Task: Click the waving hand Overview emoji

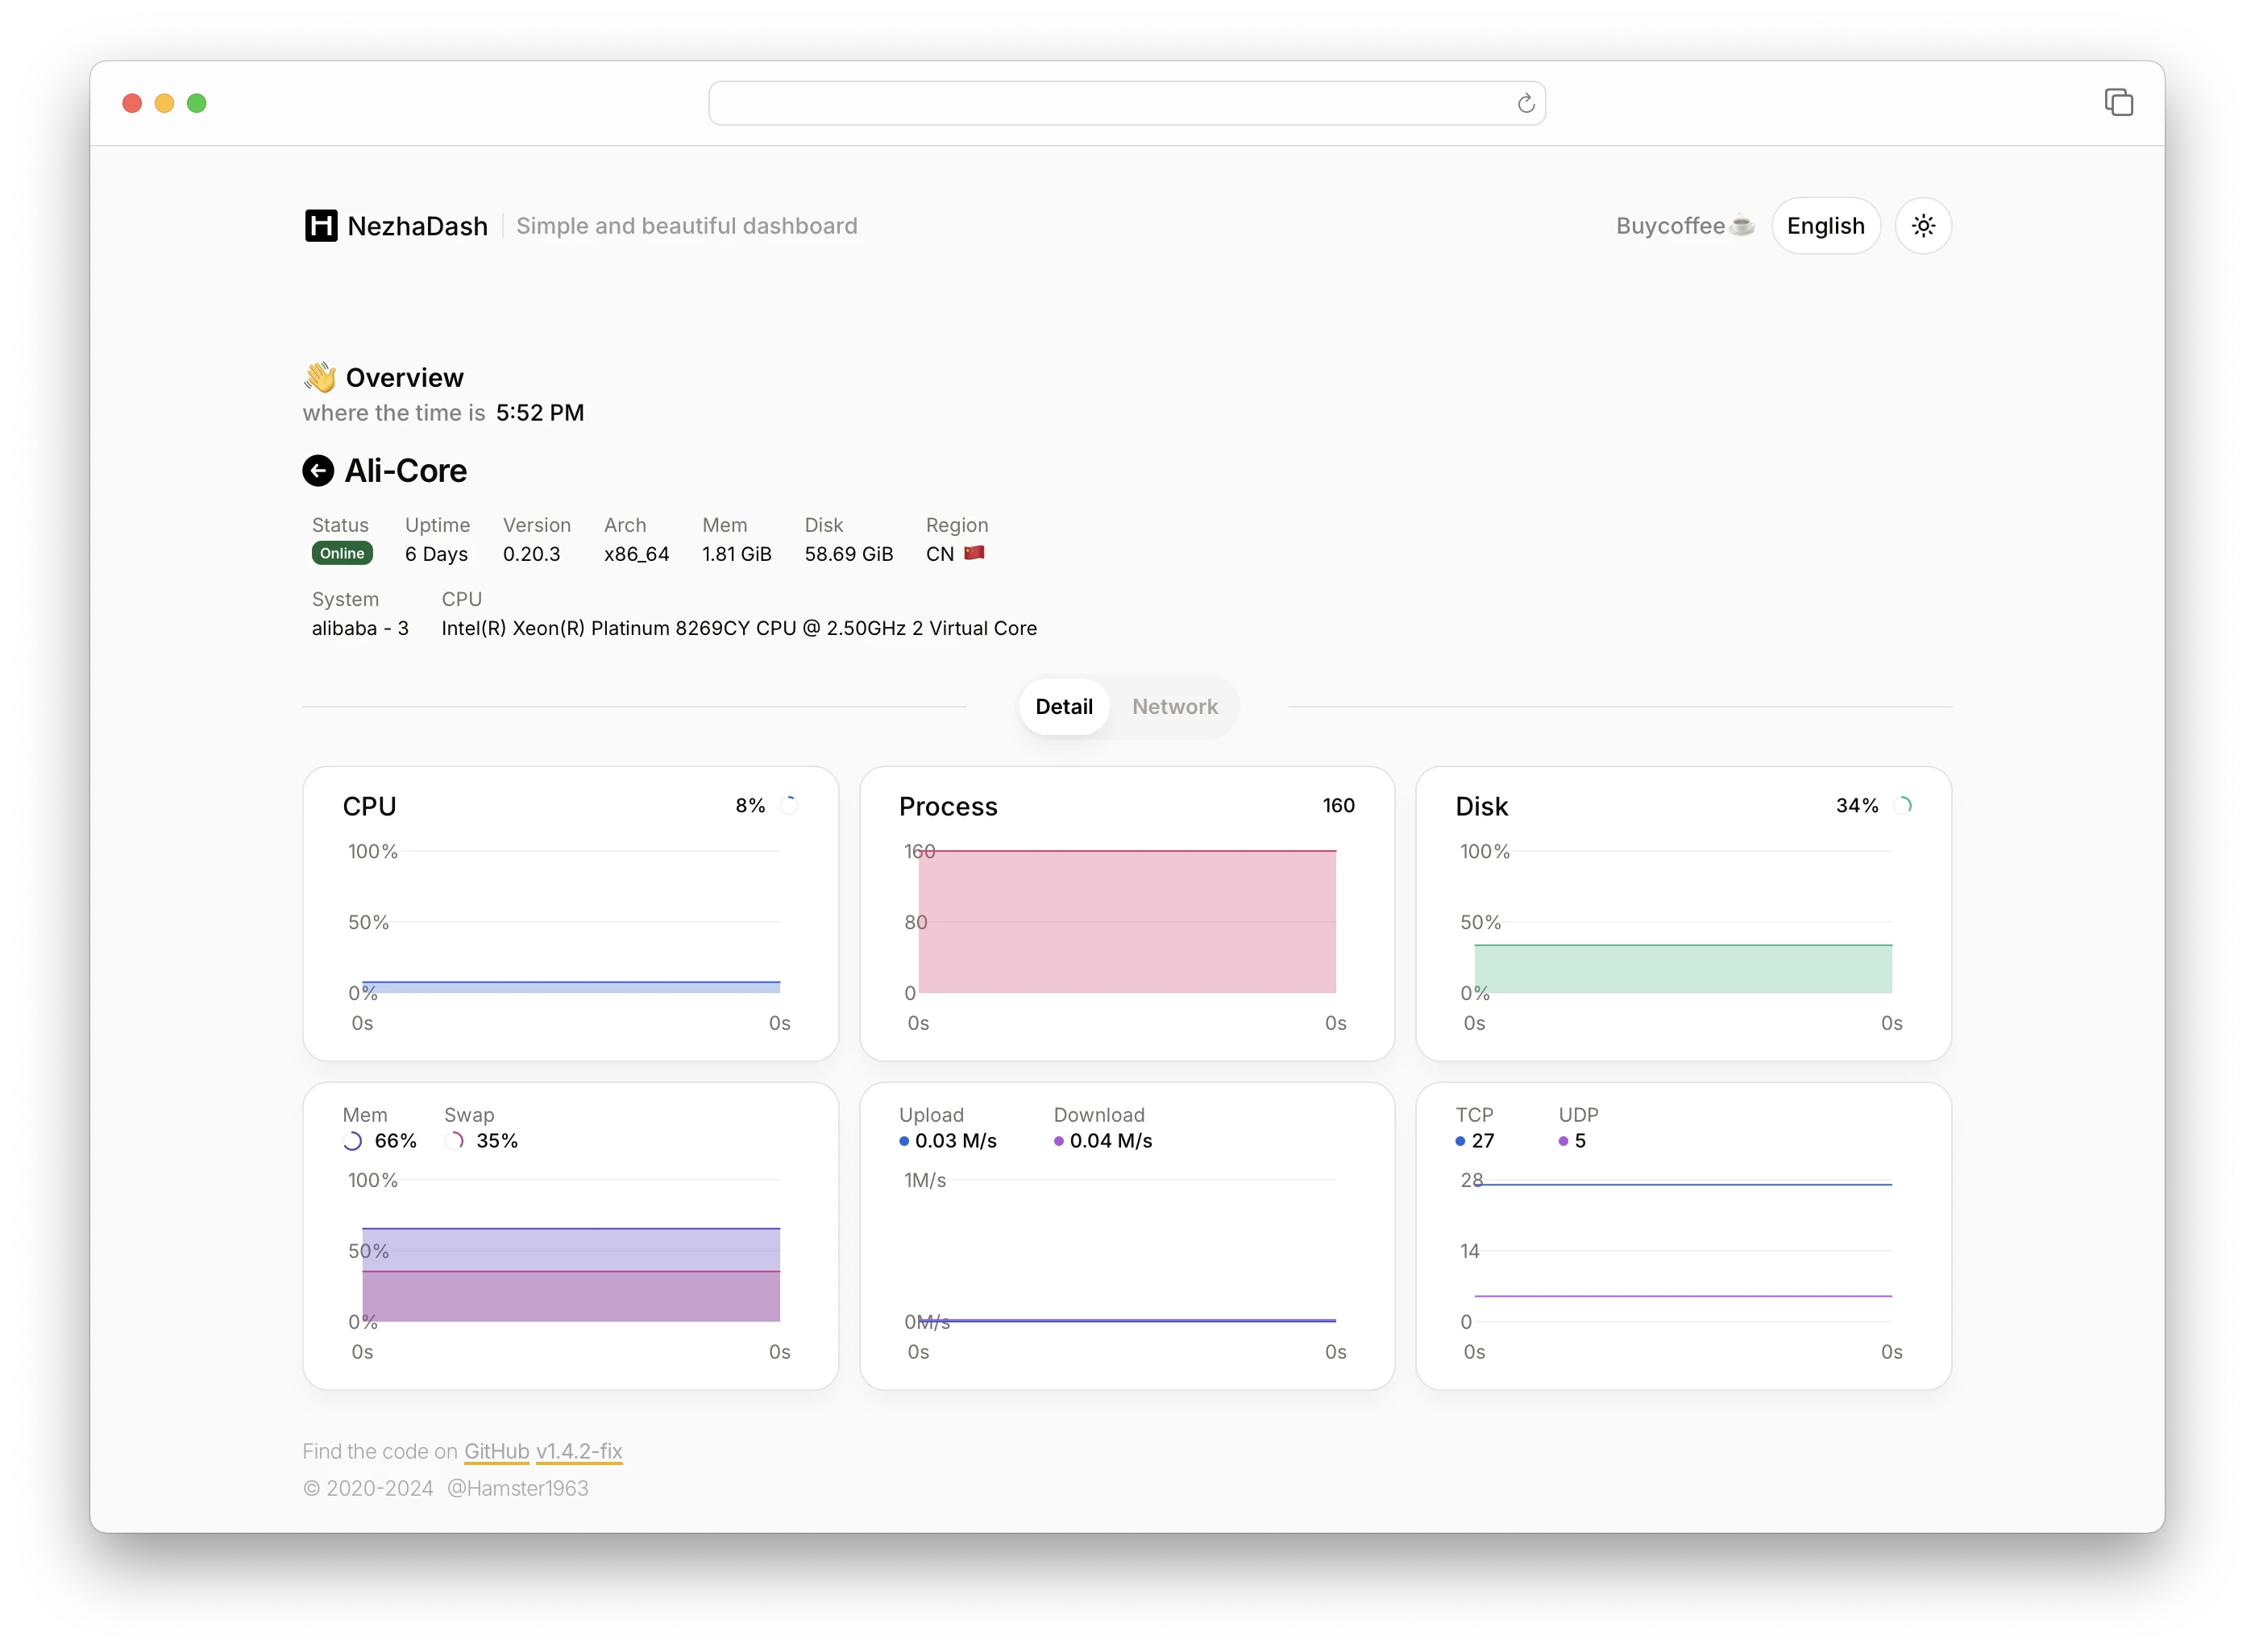Action: (x=320, y=377)
